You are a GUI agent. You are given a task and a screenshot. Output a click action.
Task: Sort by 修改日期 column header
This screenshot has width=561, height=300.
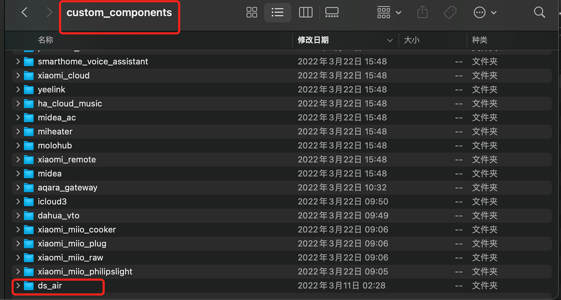click(313, 40)
